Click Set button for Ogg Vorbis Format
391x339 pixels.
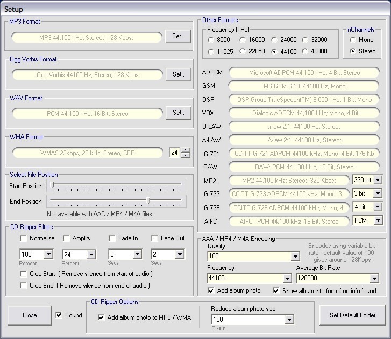tap(179, 74)
